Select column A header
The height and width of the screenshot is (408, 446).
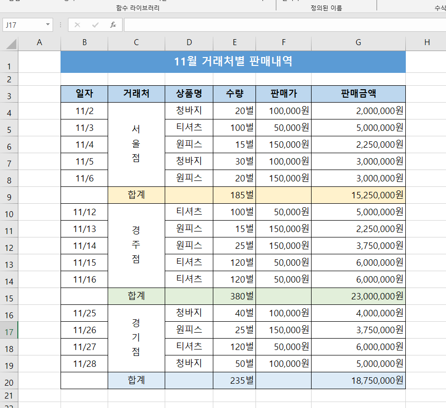tap(39, 43)
